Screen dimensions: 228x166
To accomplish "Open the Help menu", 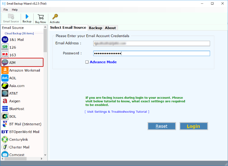I will (x=14, y=9).
